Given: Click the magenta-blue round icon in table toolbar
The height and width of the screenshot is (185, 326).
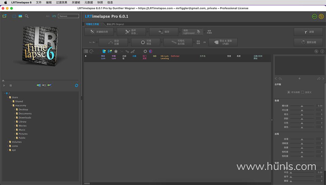Looking at the screenshot, I should [x=150, y=51].
